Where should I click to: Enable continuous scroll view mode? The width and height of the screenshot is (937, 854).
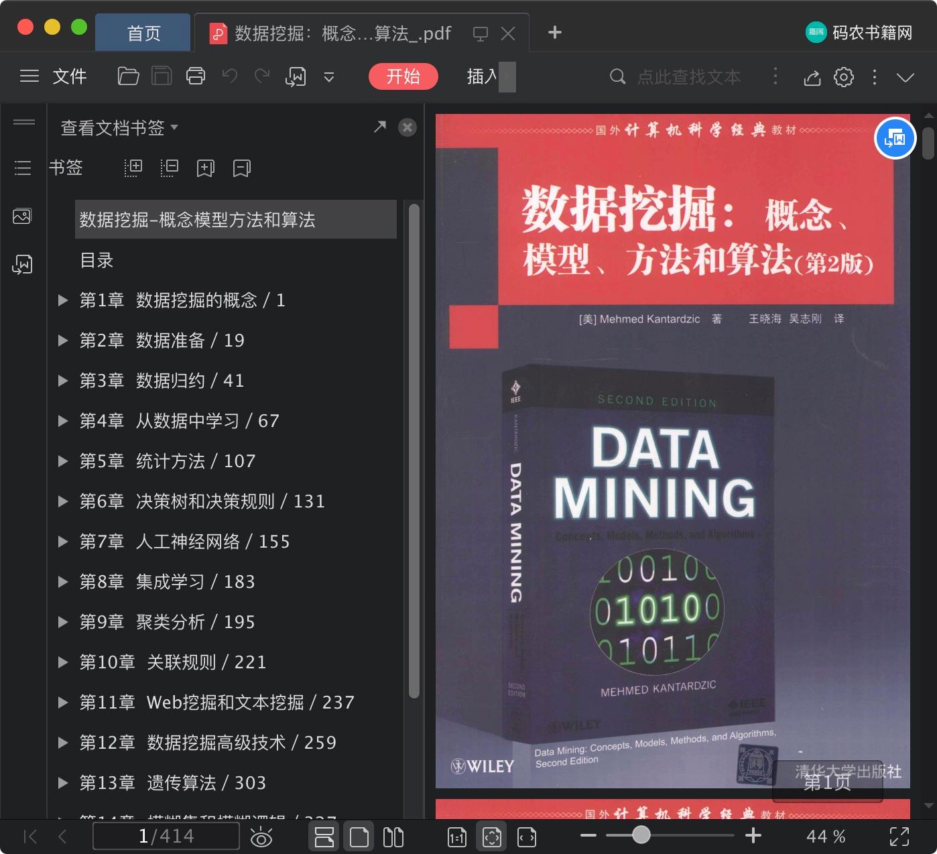pyautogui.click(x=324, y=837)
